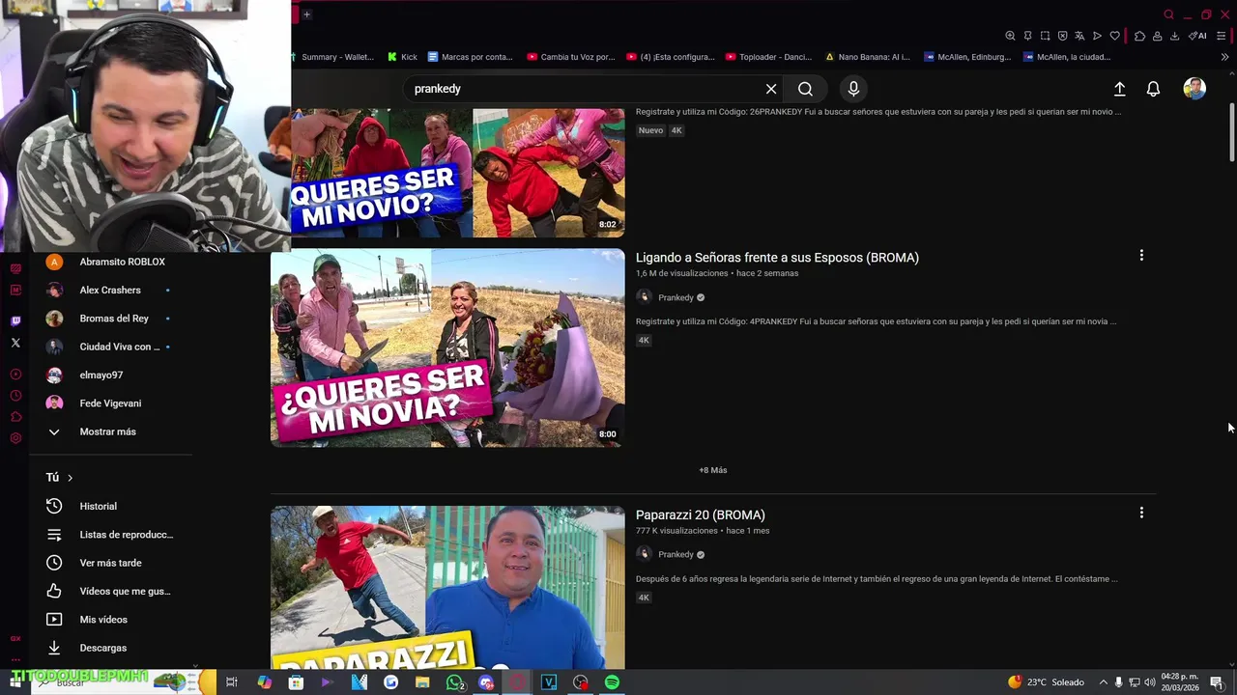Image resolution: width=1237 pixels, height=695 pixels.
Task: Open the browser zoom control icon
Action: pos(1010,36)
